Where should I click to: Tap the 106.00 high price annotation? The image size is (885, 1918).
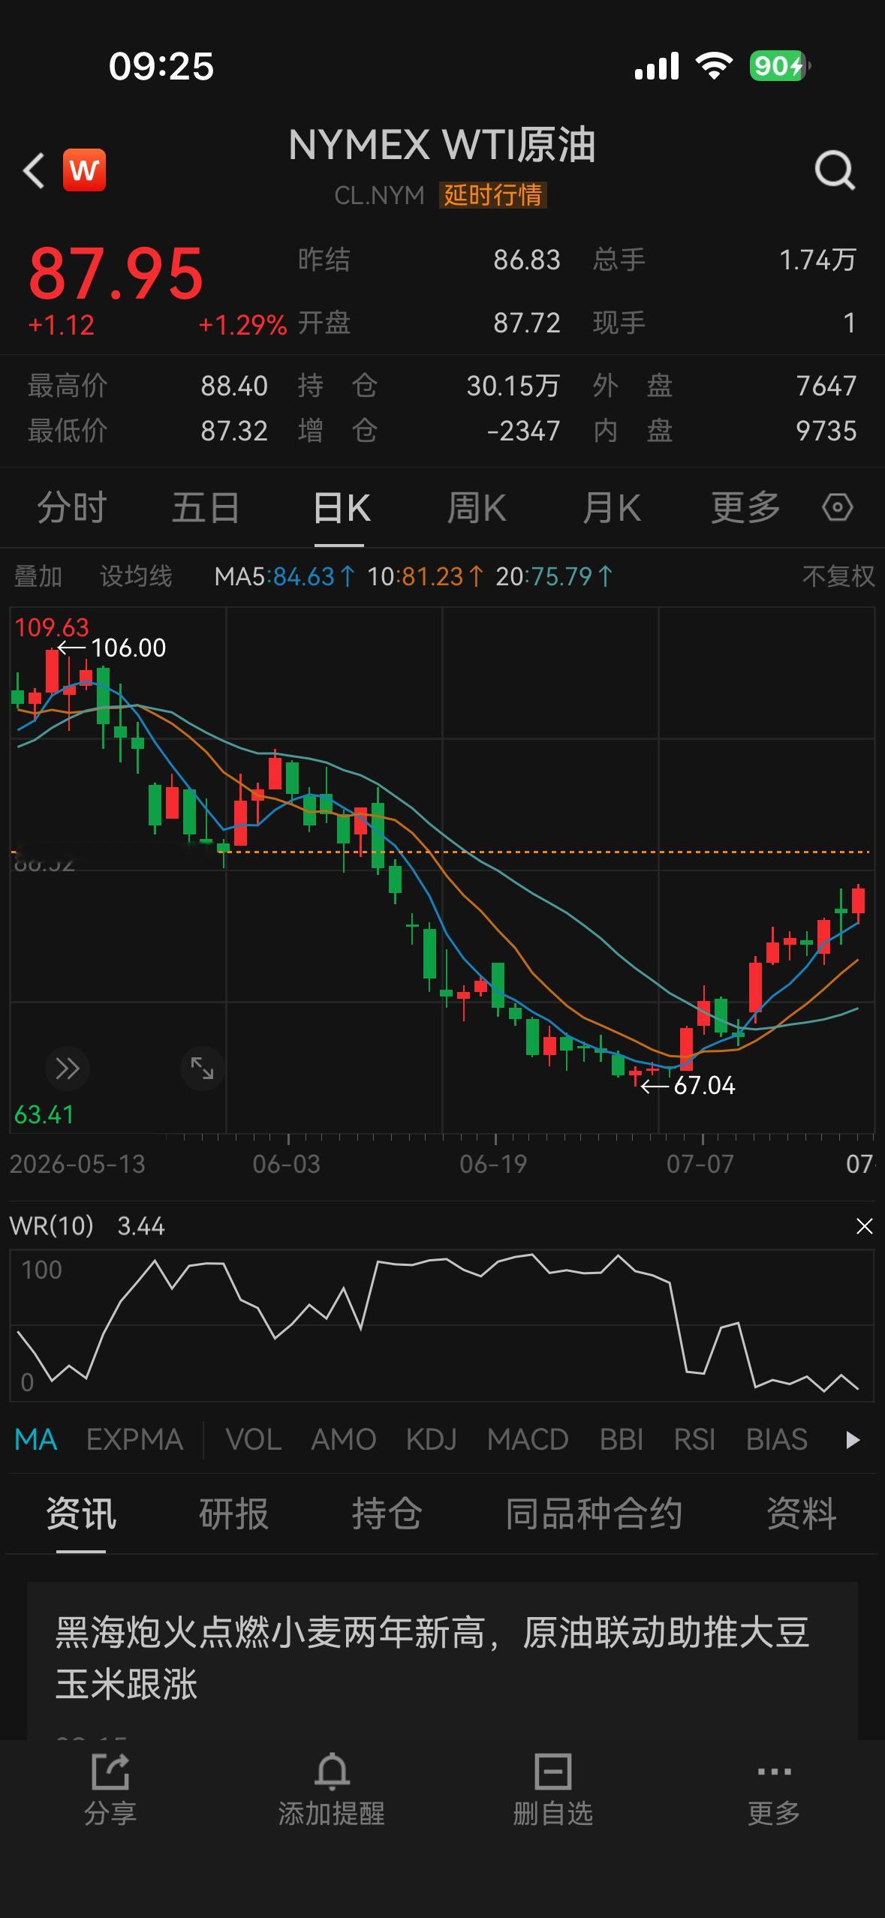[x=128, y=648]
